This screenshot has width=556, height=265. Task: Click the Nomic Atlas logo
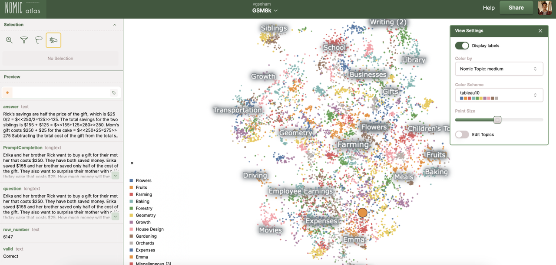click(23, 8)
